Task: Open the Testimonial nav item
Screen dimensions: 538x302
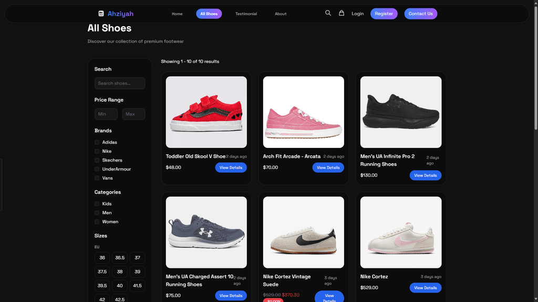Action: pyautogui.click(x=246, y=14)
